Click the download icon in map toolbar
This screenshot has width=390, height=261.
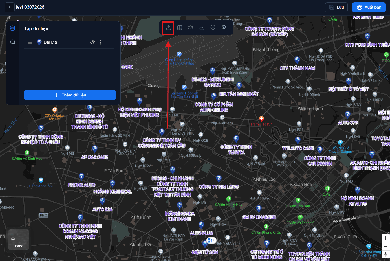coord(202,28)
